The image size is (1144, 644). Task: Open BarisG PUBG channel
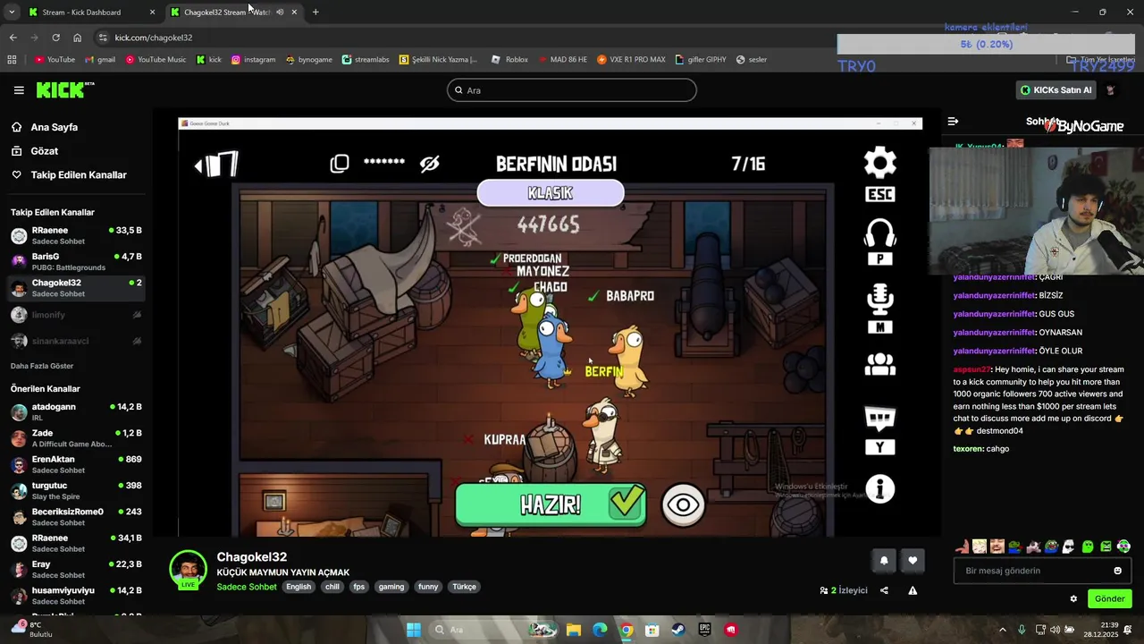pyautogui.click(x=76, y=262)
